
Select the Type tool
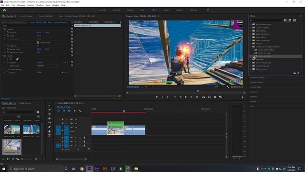[x=50, y=136]
